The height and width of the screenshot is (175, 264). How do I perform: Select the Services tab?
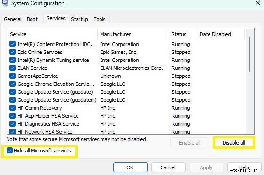56,18
